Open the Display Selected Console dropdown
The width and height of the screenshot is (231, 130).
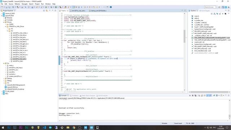tap(219, 95)
